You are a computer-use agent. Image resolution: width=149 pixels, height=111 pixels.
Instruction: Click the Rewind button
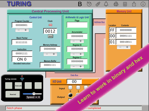[x=13, y=94]
